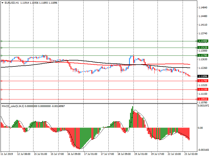Screen dimensions: 209x157
Task: Click the MACD scale 0.00 label
Action: tap(200, 128)
